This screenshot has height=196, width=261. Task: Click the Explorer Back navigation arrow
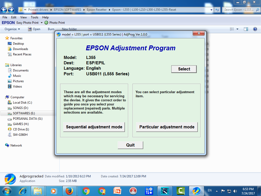coord(4,10)
